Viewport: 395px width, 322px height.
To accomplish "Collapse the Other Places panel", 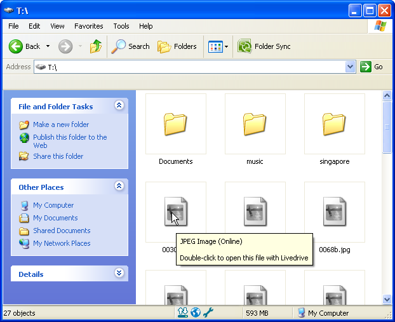I will (x=119, y=187).
